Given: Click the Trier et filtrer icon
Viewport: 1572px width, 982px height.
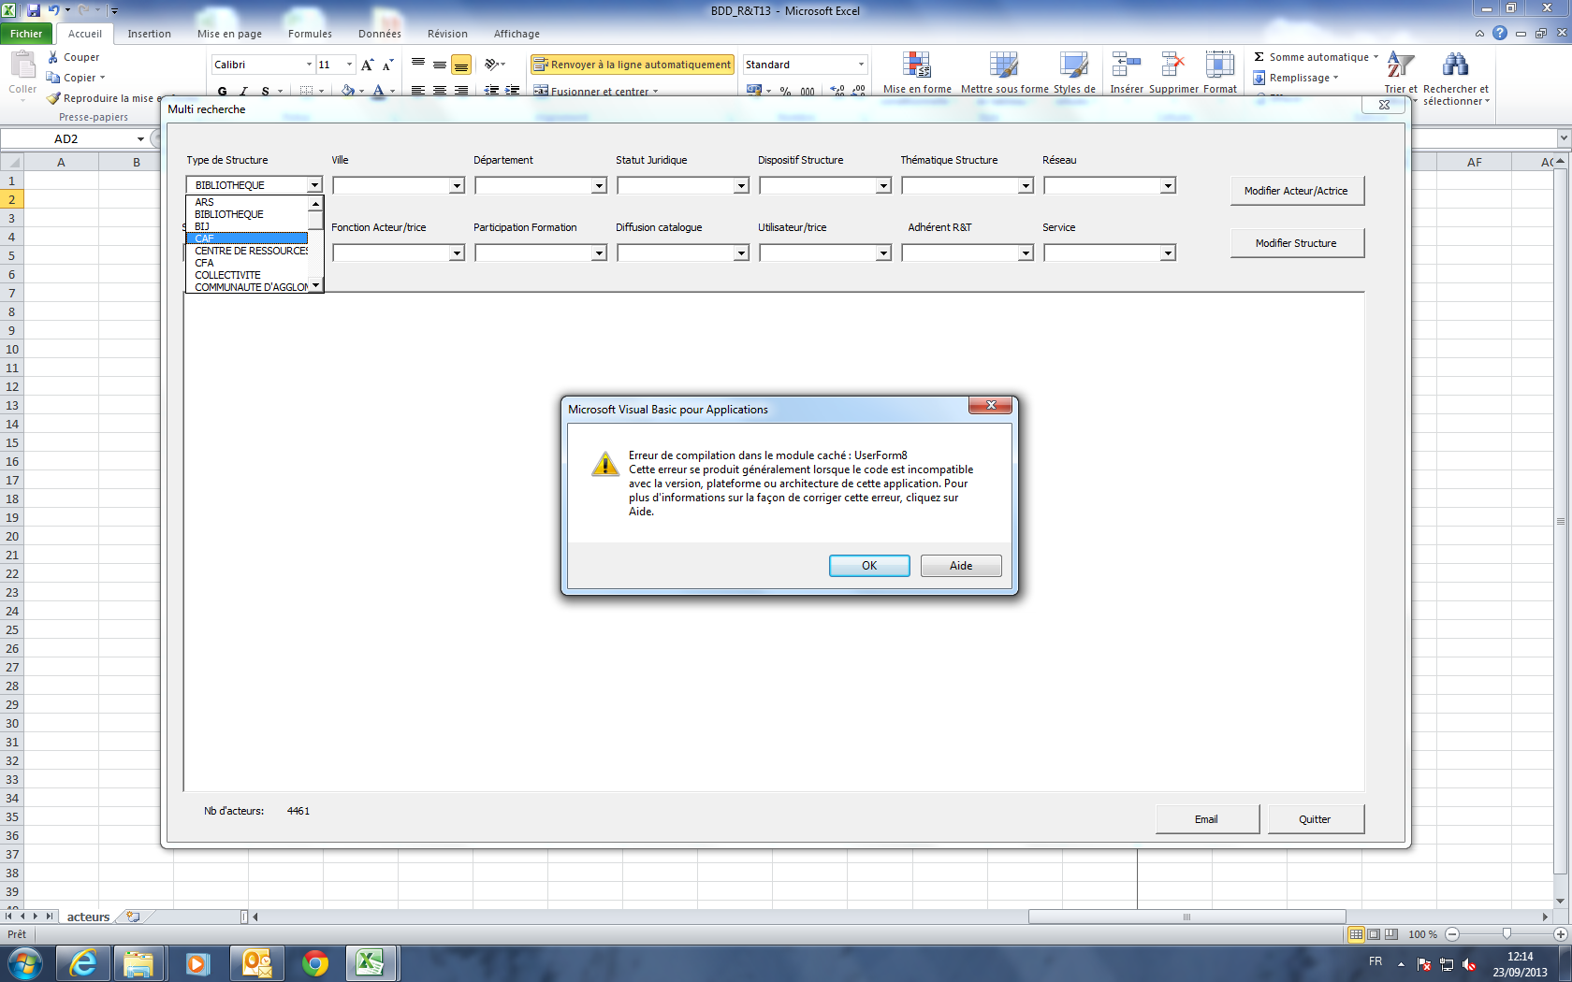Looking at the screenshot, I should 1400,65.
